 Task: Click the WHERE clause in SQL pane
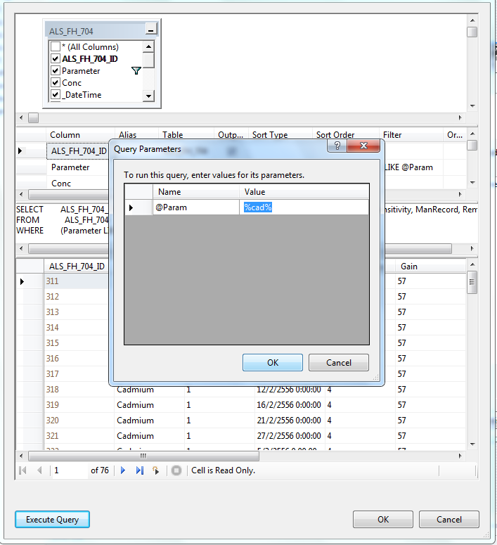click(x=63, y=231)
